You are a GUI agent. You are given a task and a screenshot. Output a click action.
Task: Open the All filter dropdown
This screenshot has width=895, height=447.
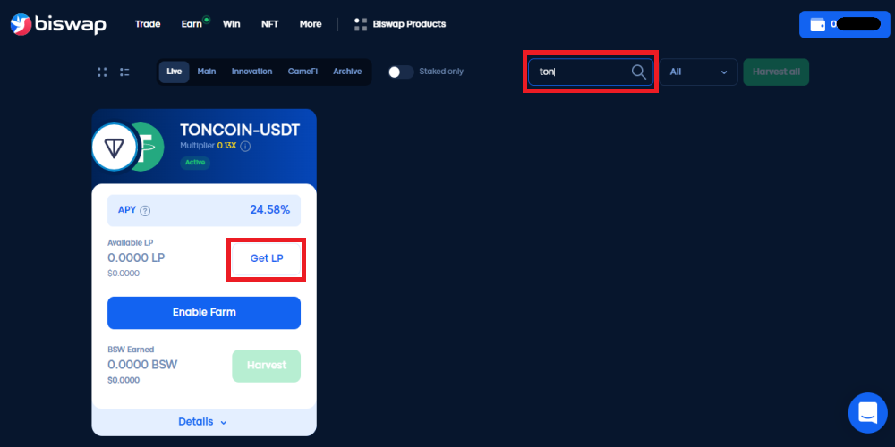pos(699,72)
